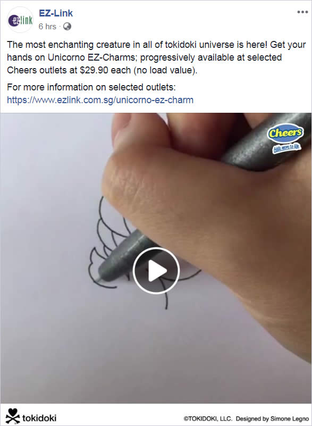
Task: Click the line For more information on selected outlets
Action: tap(91, 87)
